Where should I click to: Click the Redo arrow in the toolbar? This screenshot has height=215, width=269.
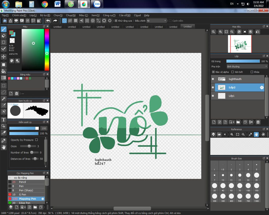click(55, 21)
